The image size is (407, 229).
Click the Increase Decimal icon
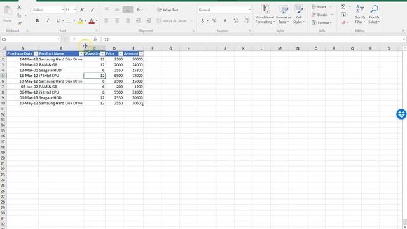(236, 21)
